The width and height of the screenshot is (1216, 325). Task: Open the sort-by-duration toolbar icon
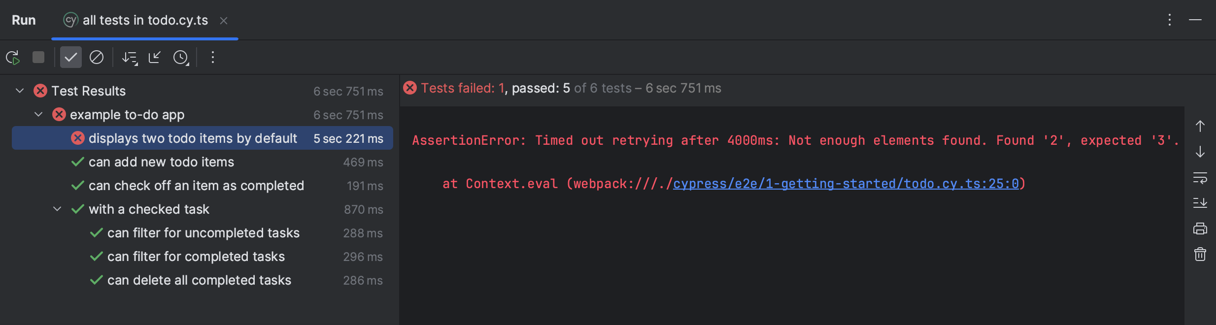pyautogui.click(x=129, y=58)
